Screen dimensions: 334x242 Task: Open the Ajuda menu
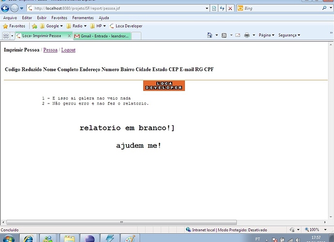[104, 18]
